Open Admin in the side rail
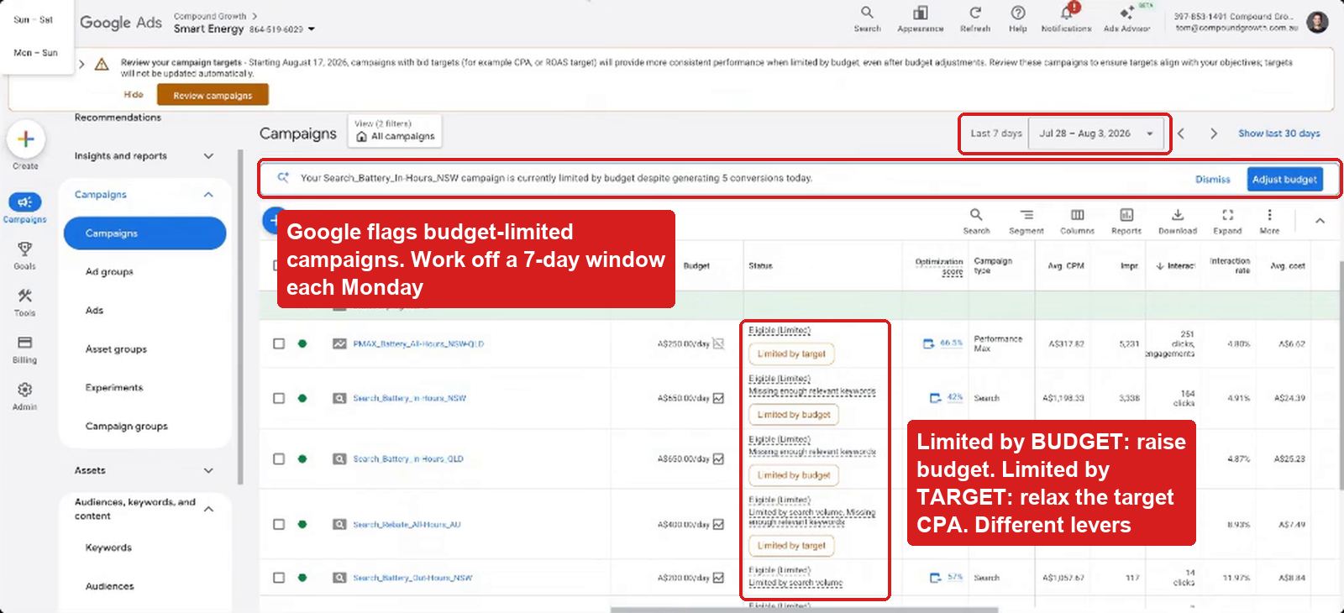Image resolution: width=1344 pixels, height=613 pixels. (x=24, y=396)
